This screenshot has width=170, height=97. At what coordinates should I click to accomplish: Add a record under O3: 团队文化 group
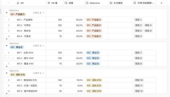(7, 94)
